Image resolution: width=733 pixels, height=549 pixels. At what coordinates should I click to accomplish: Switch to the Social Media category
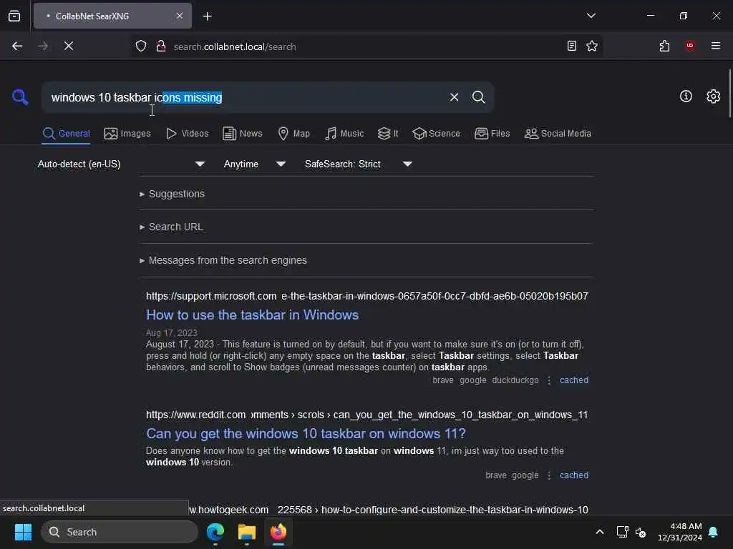pos(557,134)
